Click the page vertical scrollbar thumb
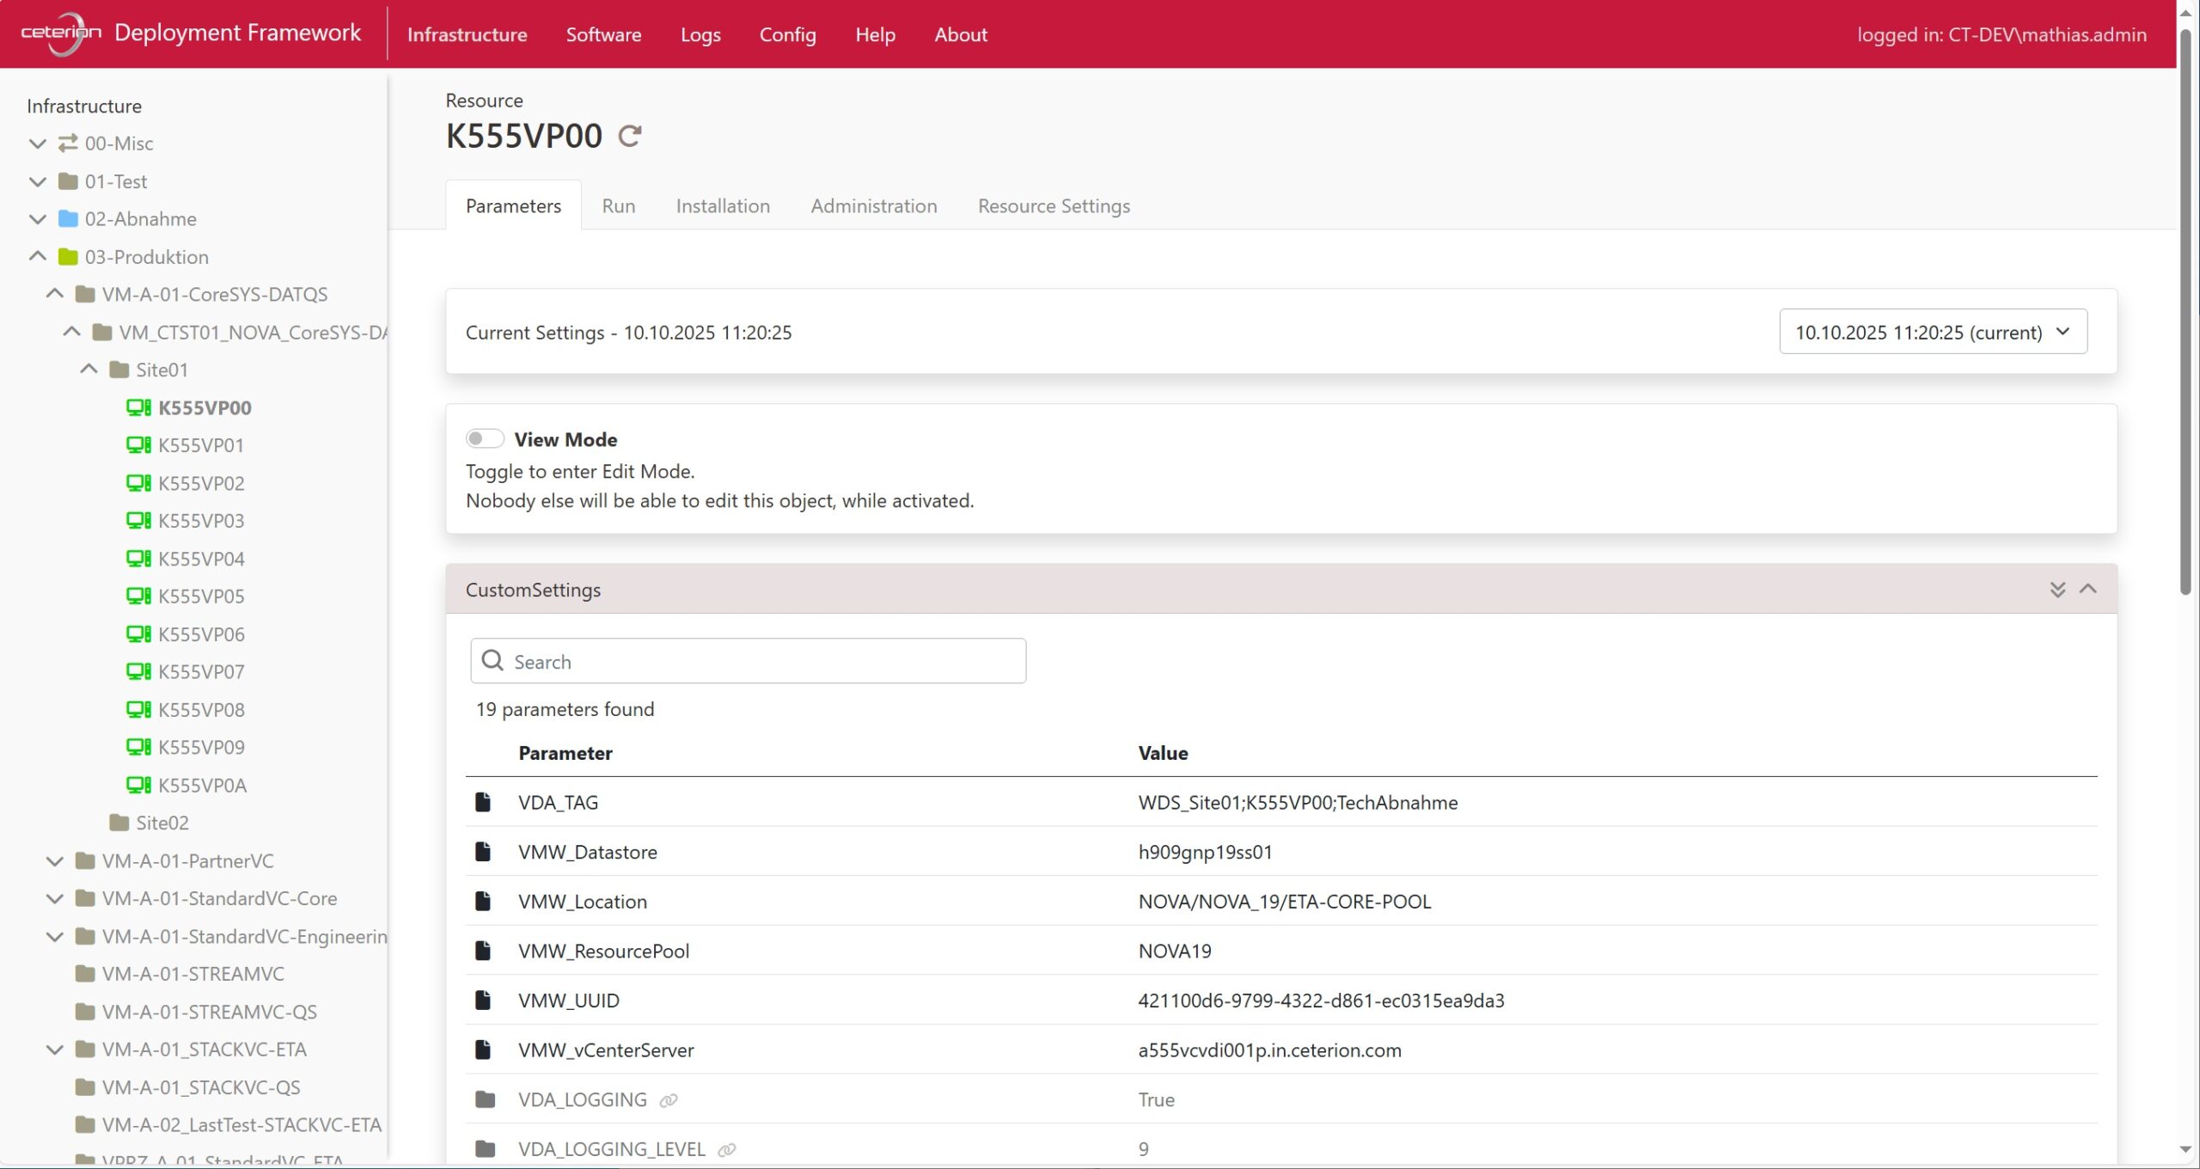This screenshot has width=2200, height=1169. [2185, 309]
